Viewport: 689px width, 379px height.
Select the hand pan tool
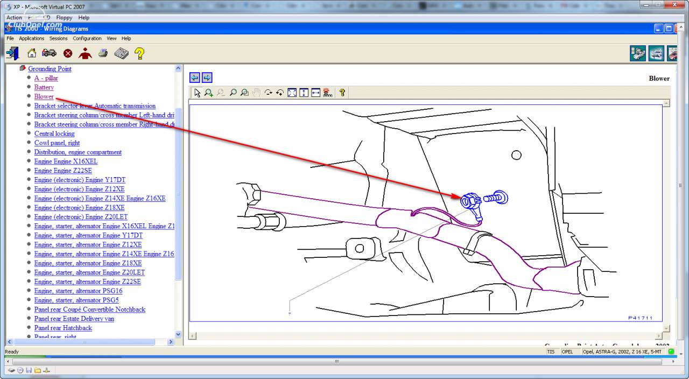coord(256,93)
